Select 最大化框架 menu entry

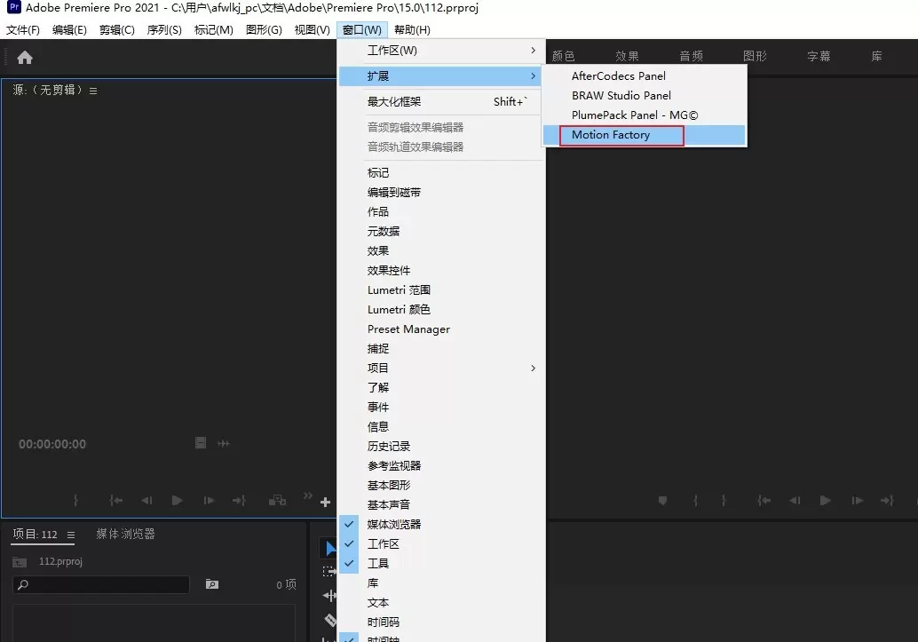coord(441,102)
